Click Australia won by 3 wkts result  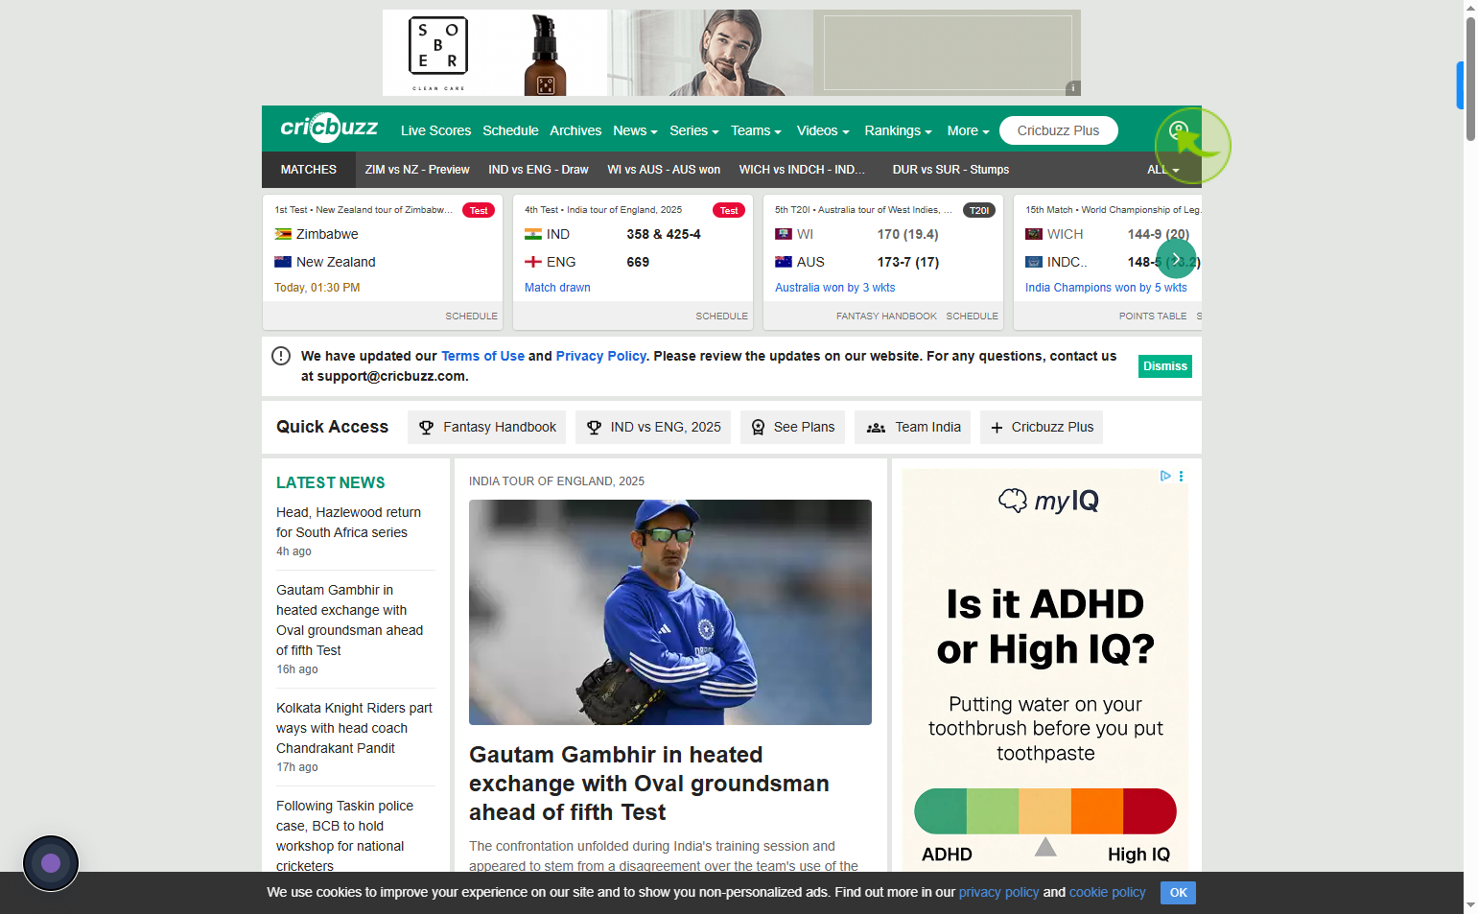834,288
